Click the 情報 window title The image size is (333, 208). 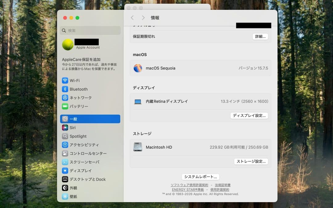pos(155,18)
